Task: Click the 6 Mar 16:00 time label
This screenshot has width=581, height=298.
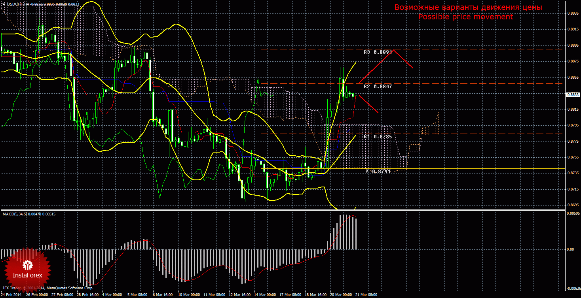Action: [x=163, y=295]
